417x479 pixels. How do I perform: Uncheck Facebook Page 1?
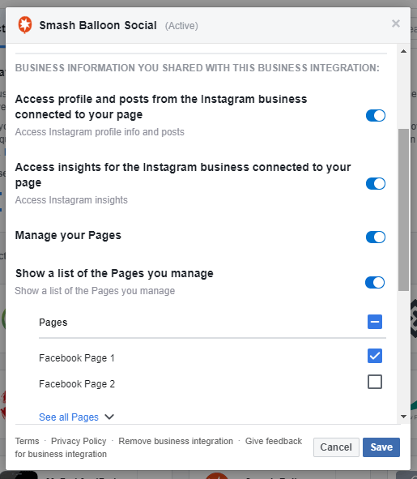point(375,356)
